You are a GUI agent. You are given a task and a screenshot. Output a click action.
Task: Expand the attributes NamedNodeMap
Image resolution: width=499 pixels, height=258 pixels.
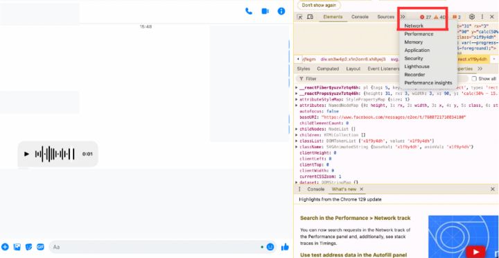coord(297,105)
